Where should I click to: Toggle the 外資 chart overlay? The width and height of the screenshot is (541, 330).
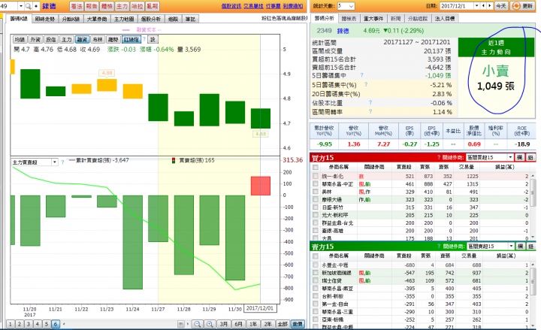coord(35,40)
